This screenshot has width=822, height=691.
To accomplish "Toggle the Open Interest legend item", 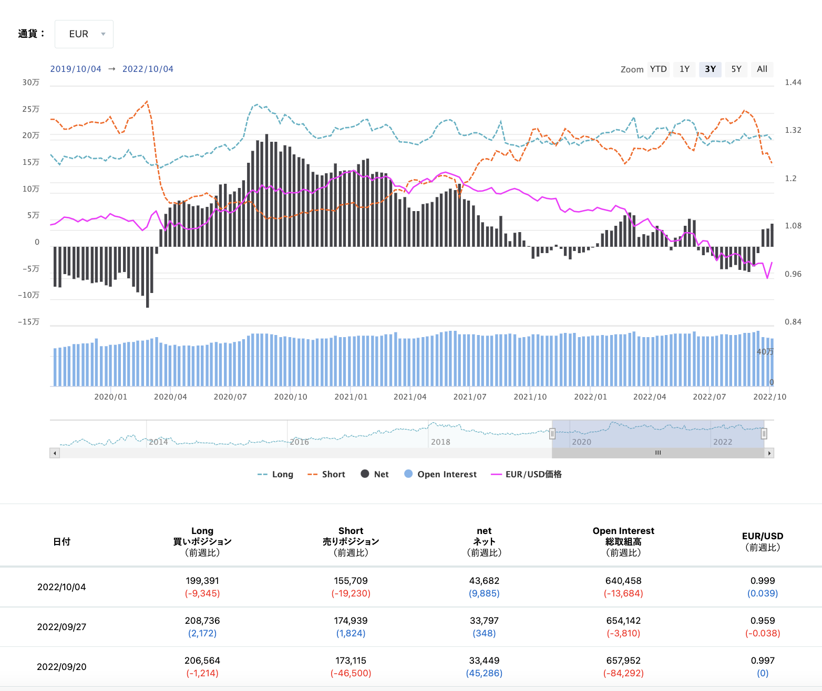I will [x=440, y=474].
